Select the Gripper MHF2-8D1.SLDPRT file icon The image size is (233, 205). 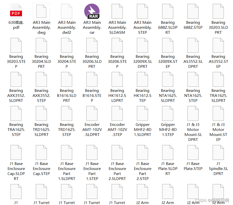(142, 113)
